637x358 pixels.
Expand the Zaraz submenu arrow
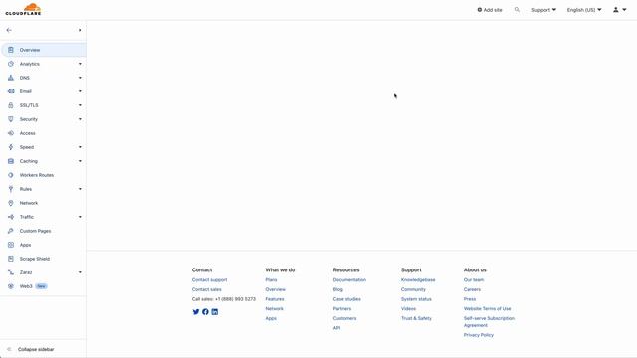click(80, 272)
